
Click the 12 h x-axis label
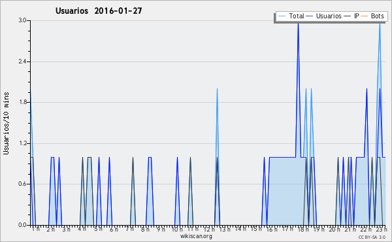click(209, 229)
